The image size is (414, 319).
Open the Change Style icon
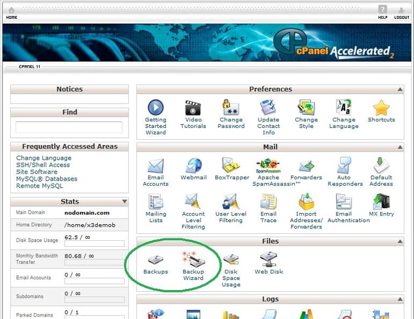306,107
